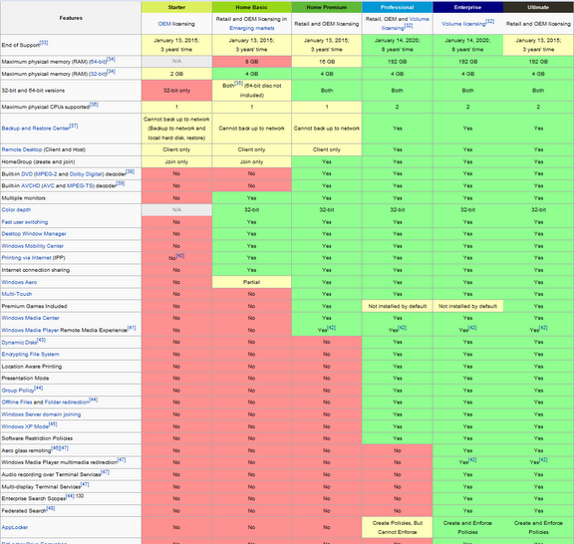Click the 64-bit link in maximum memory row
The image size is (574, 544).
(98, 62)
